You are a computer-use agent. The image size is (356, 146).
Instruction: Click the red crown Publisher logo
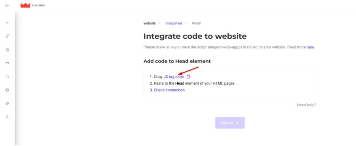click(25, 6)
